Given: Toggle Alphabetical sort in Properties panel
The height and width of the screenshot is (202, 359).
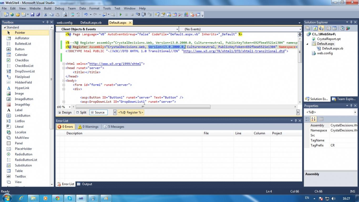Looking at the screenshot, I should 313,119.
